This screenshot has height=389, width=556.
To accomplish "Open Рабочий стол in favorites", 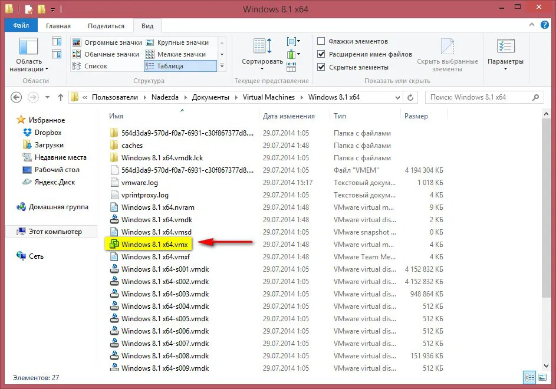I will click(51, 170).
